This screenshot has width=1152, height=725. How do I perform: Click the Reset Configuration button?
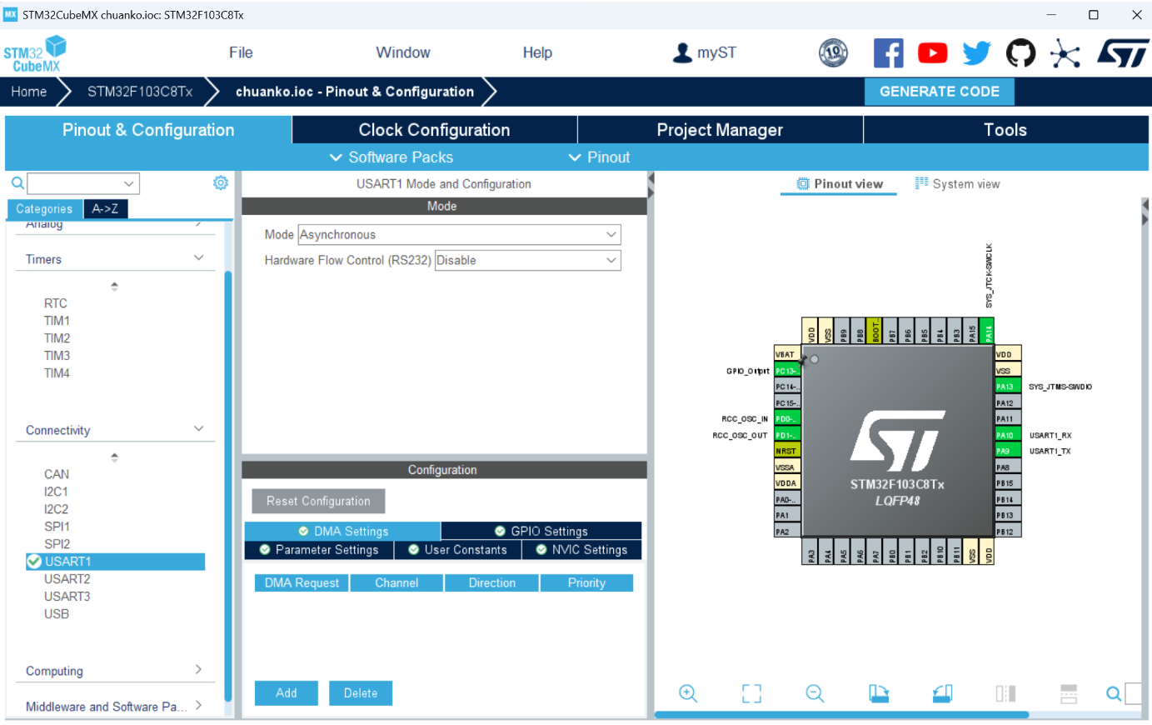318,502
